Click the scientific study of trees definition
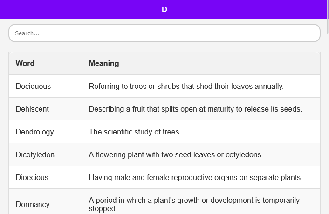 (x=135, y=132)
